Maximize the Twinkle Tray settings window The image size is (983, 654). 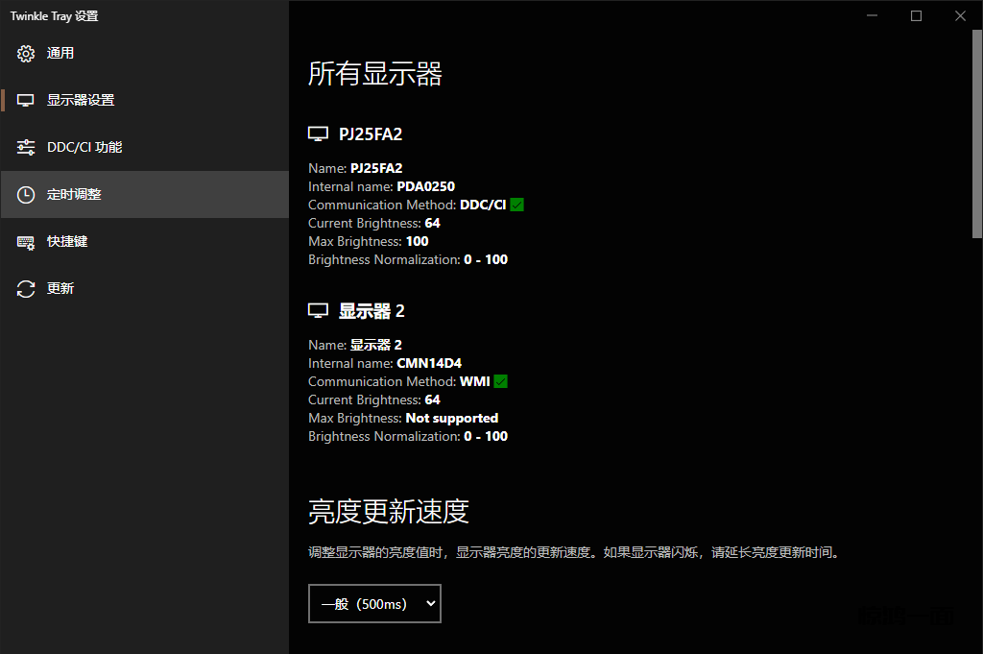tap(916, 15)
